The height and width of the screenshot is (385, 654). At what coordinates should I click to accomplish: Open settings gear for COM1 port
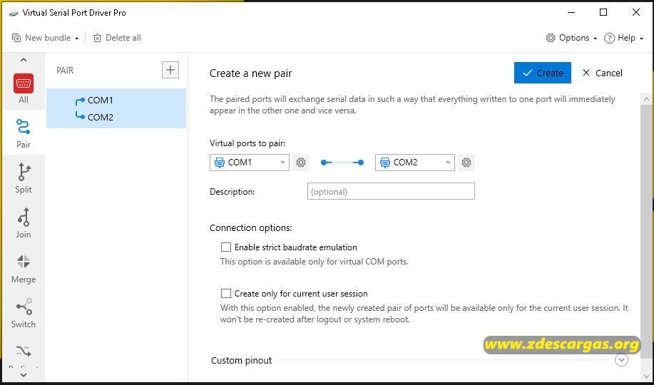pos(301,163)
